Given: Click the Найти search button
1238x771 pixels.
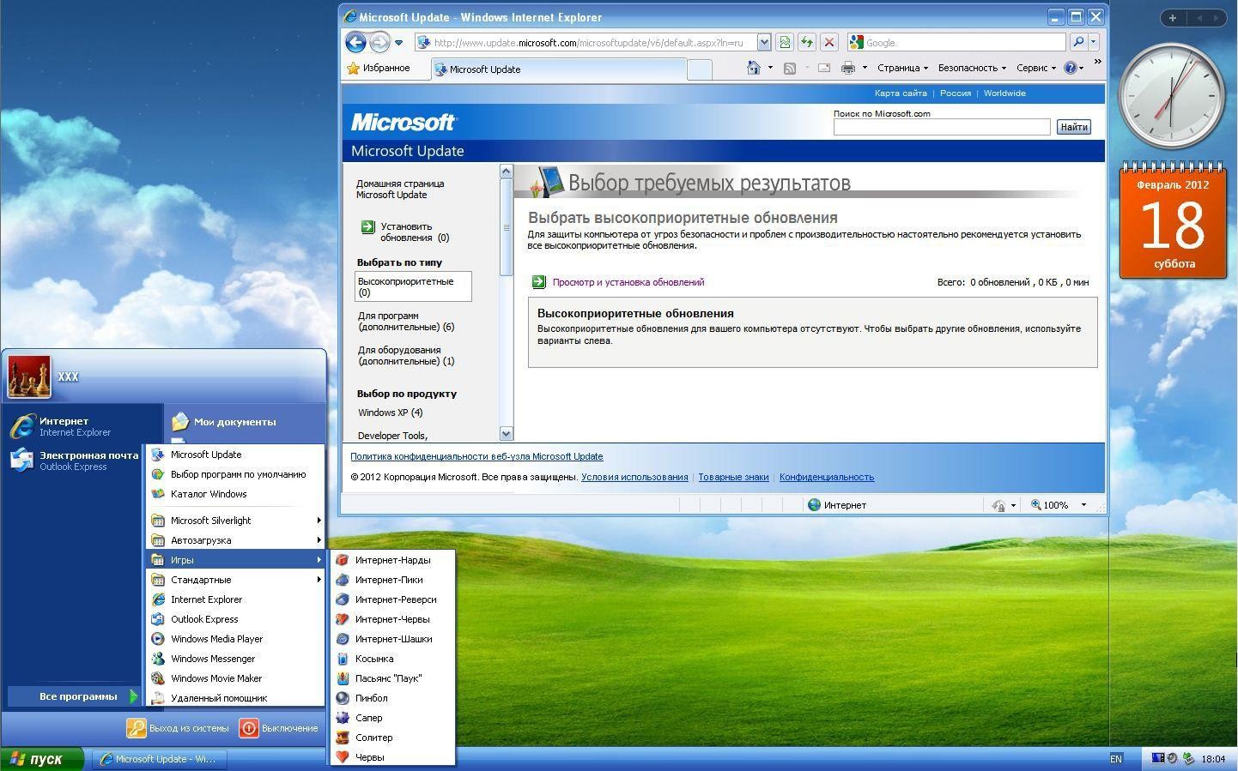Looking at the screenshot, I should click(x=1074, y=127).
